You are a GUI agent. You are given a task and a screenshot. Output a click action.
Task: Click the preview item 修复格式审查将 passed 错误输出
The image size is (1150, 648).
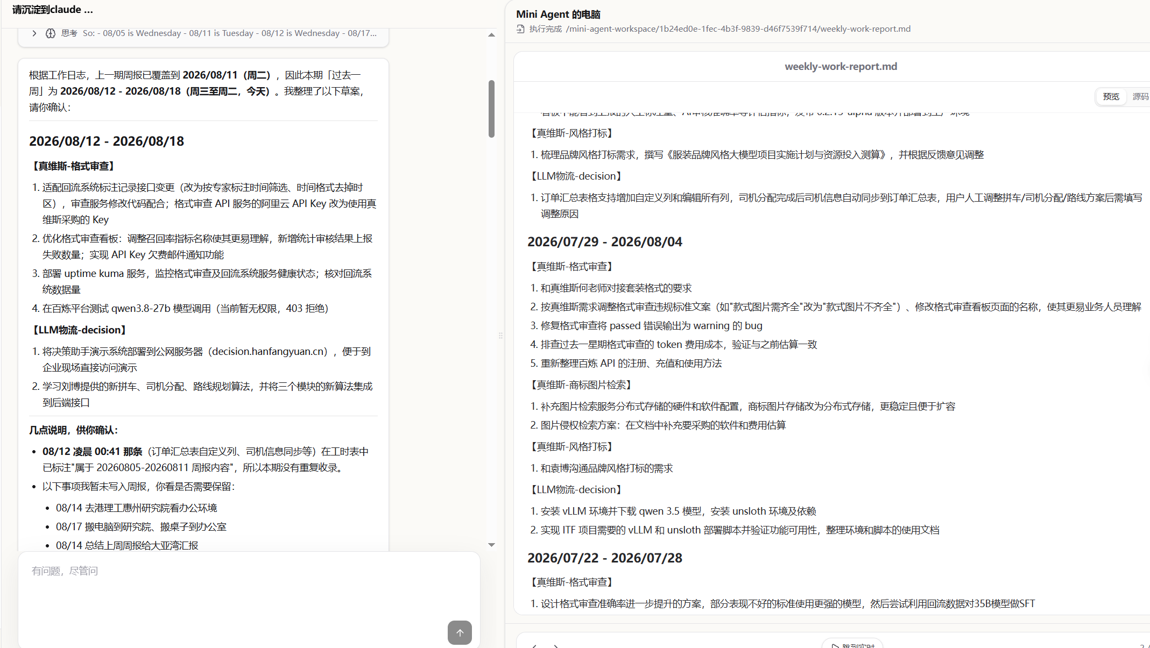pyautogui.click(x=651, y=326)
